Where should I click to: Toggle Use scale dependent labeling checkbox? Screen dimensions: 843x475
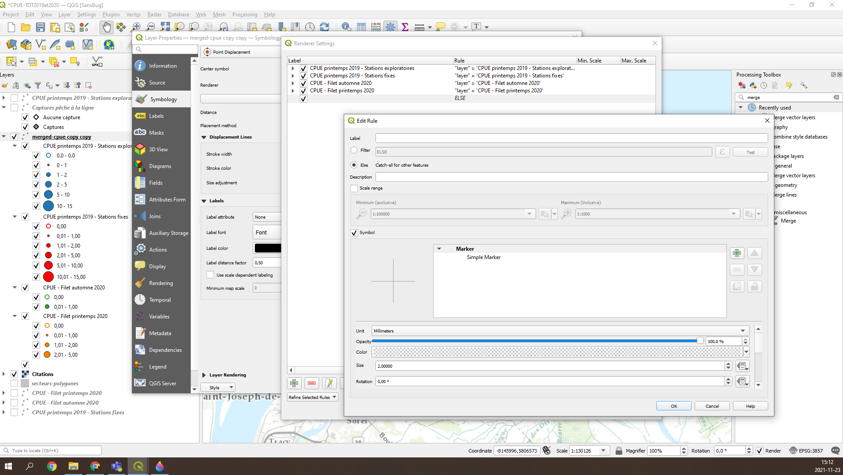tap(210, 275)
